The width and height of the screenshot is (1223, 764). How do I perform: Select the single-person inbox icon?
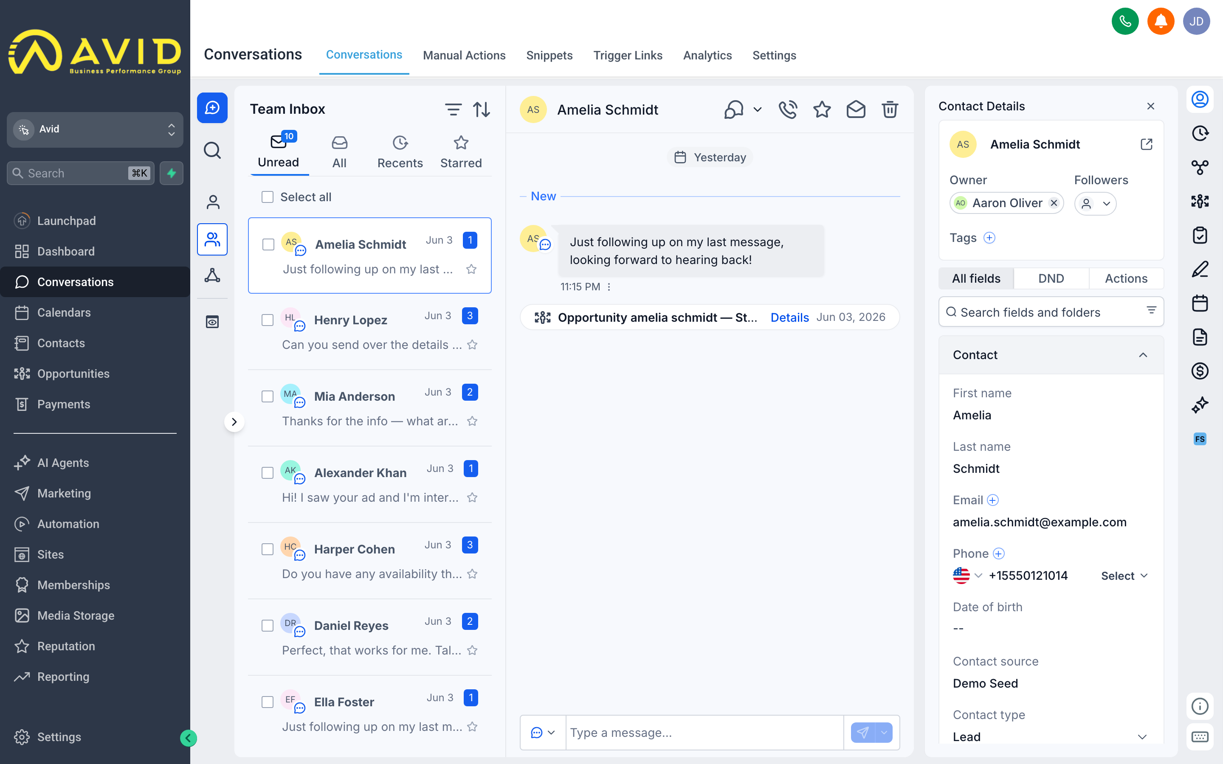point(213,202)
